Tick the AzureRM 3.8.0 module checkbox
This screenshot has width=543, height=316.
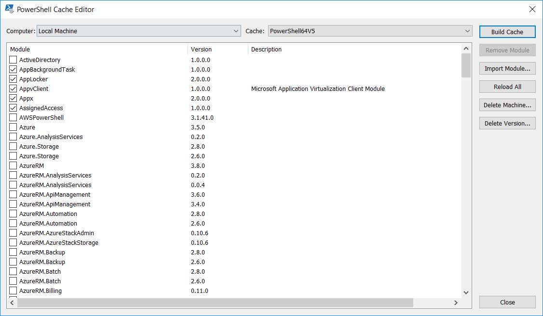click(13, 166)
